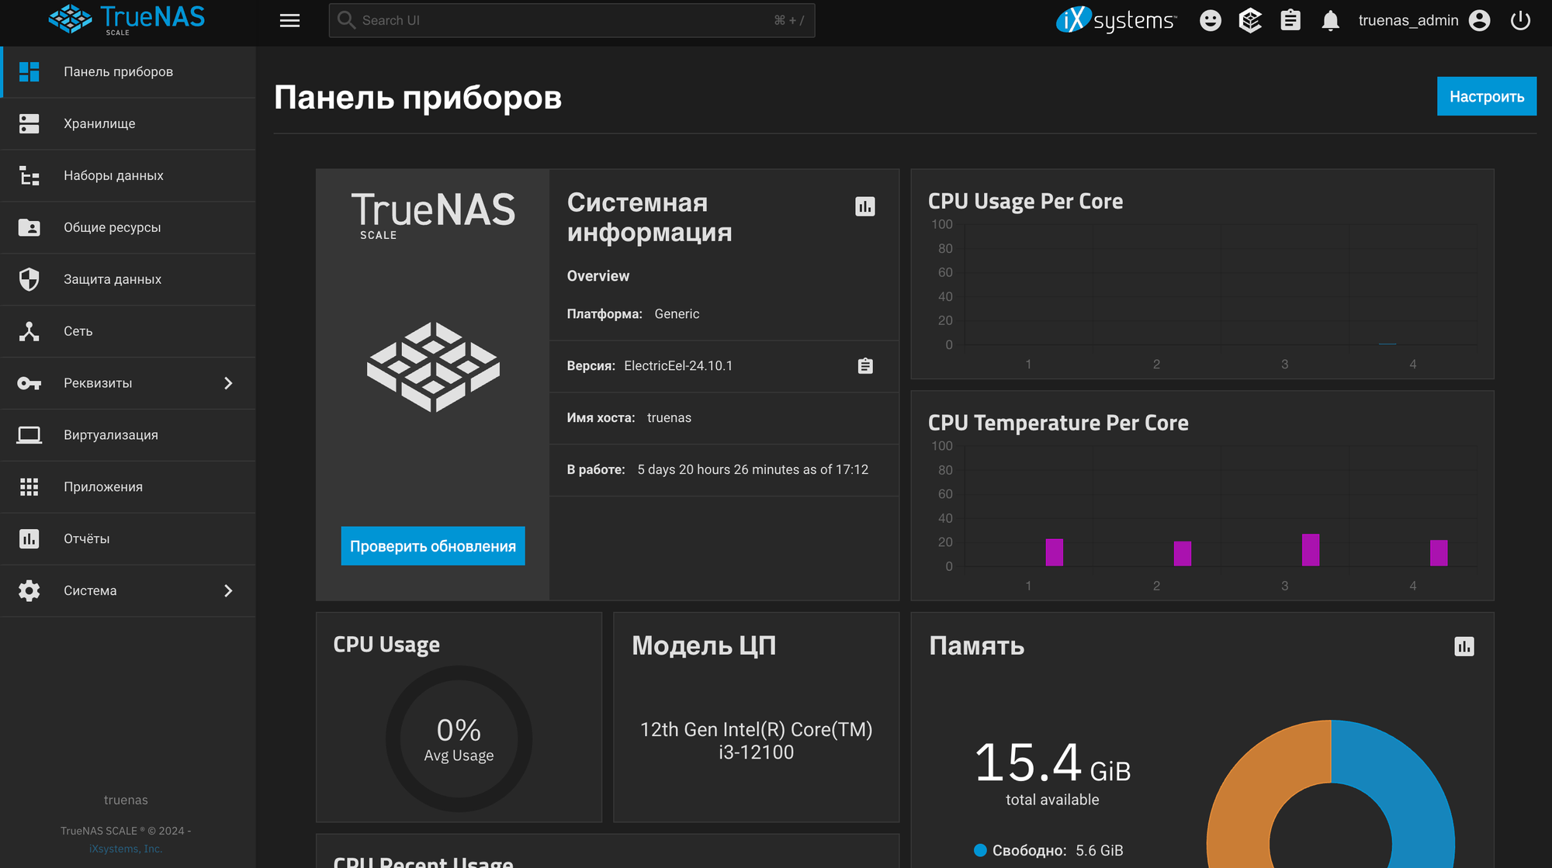This screenshot has width=1552, height=868.
Task: Click the truenas hostname in sidebar footer
Action: 126,800
